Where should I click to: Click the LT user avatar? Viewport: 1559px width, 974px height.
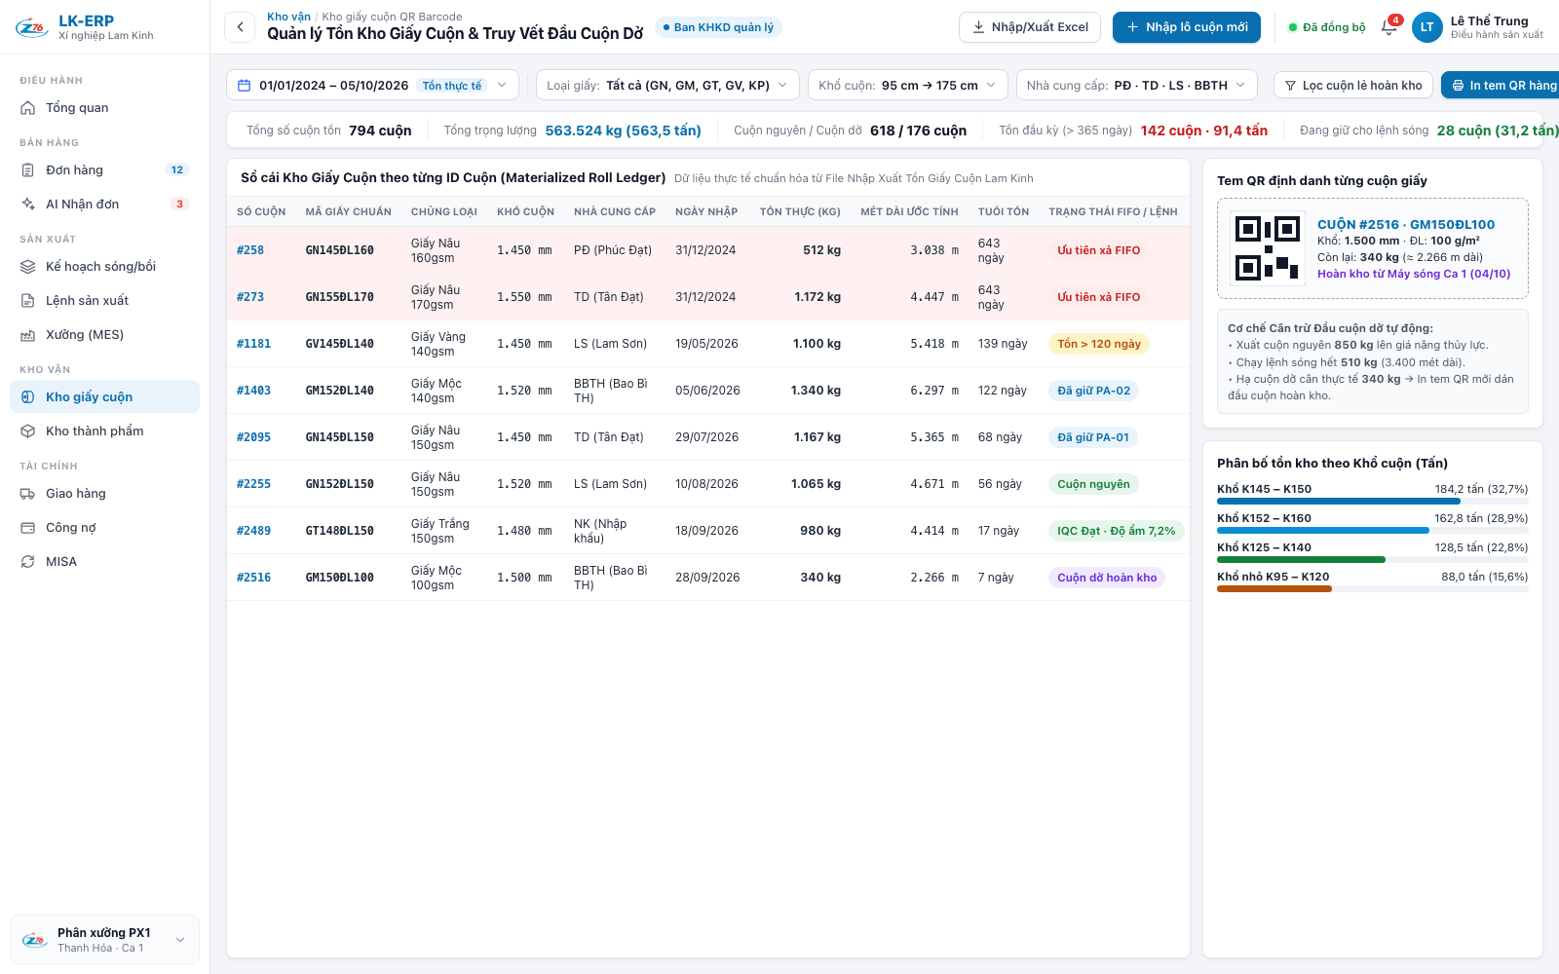(x=1426, y=27)
